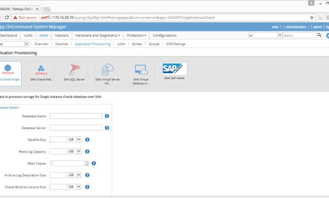Viewport: 329px width, 198px height.
Task: Show info for Oracle Binaries Volume Size
Action: coord(87,187)
